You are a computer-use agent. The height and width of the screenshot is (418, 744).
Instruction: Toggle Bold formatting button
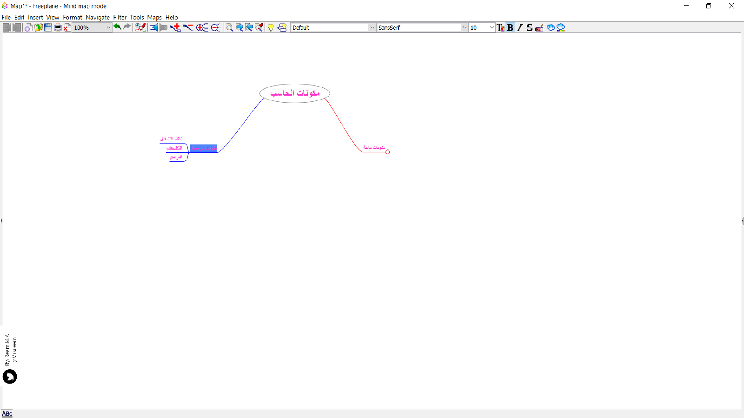point(510,27)
